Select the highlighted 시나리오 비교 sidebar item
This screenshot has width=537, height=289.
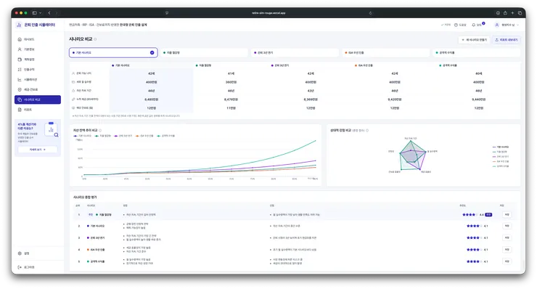coord(38,99)
